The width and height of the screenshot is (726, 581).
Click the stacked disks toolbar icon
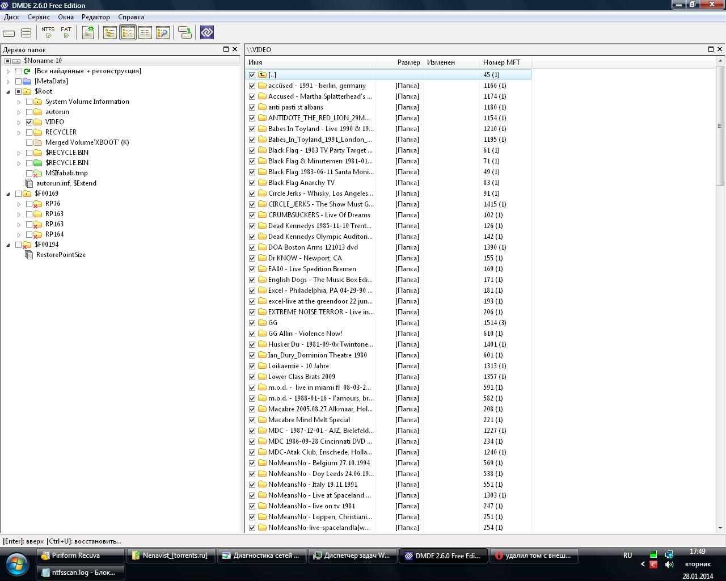26,33
